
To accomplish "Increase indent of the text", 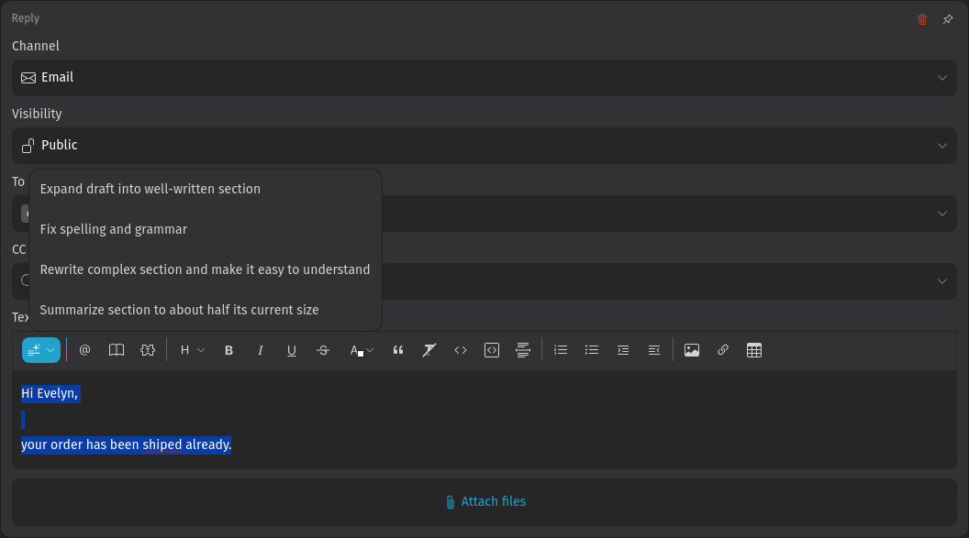I will click(x=623, y=350).
